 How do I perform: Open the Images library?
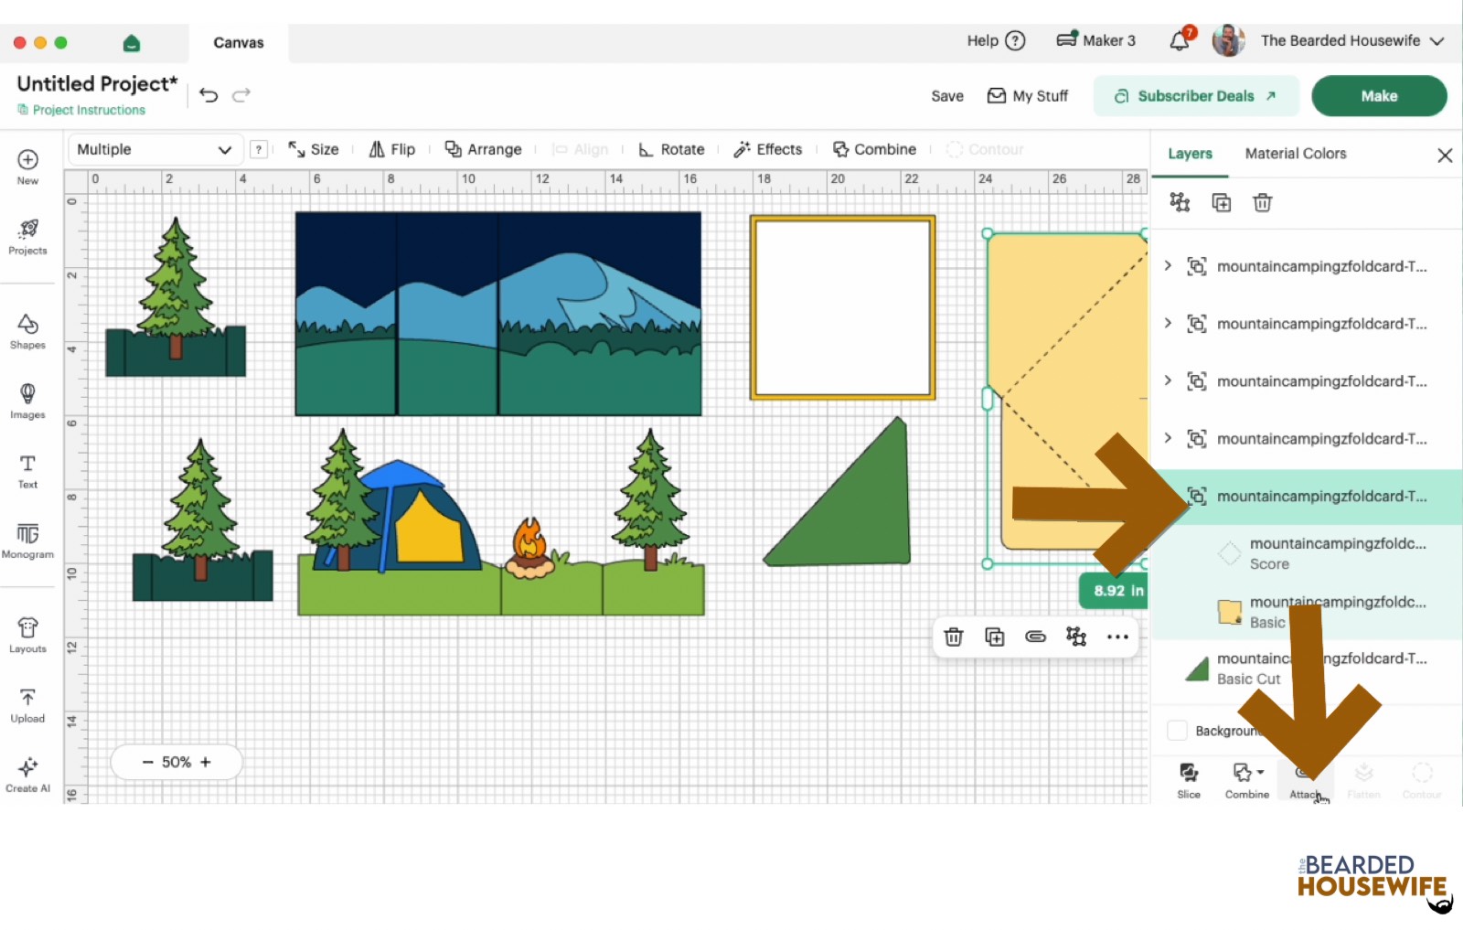pos(27,401)
